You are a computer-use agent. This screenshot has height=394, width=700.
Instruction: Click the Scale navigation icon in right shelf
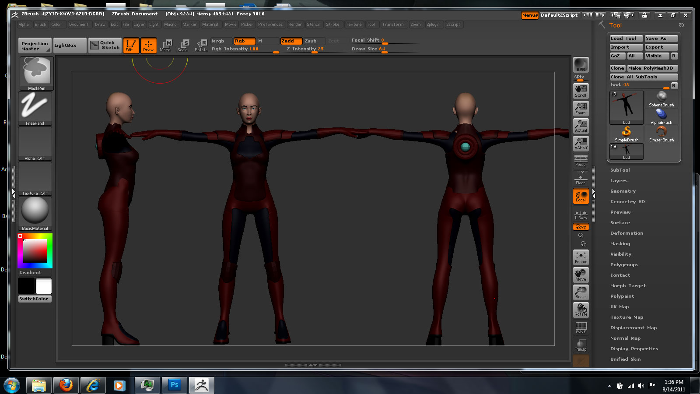tap(581, 292)
